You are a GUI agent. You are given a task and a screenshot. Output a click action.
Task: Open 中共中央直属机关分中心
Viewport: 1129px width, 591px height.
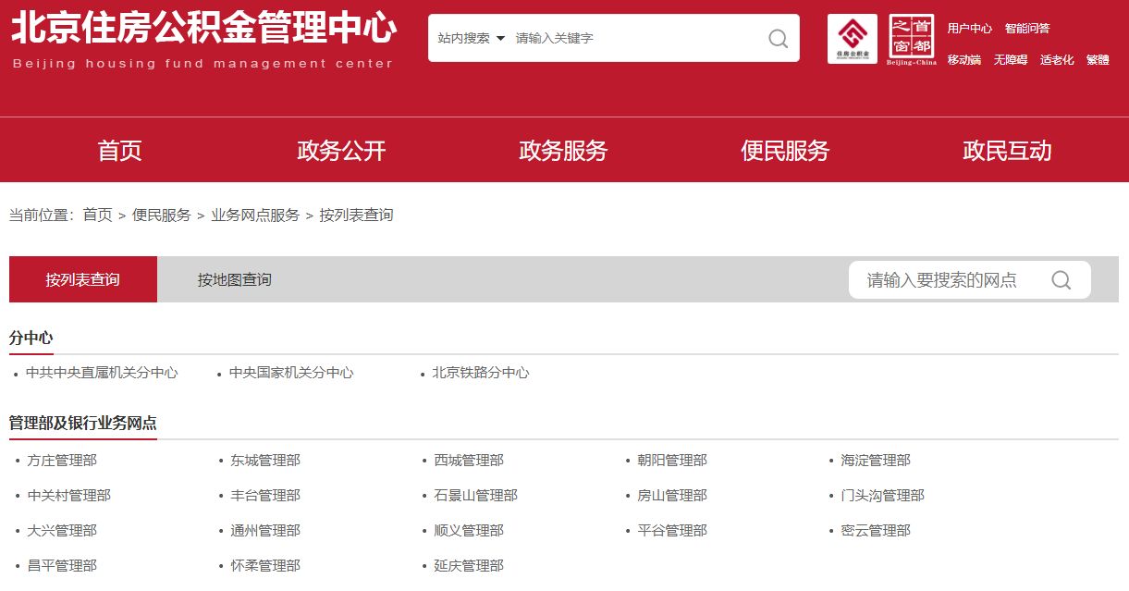coord(102,373)
